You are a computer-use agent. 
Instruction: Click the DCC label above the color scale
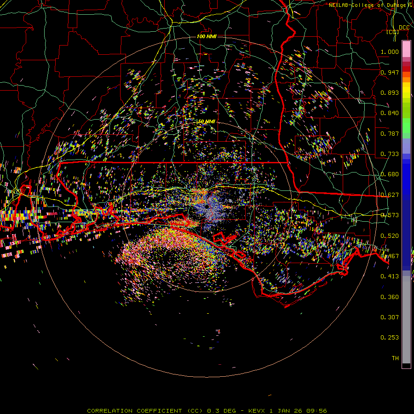[x=404, y=27]
